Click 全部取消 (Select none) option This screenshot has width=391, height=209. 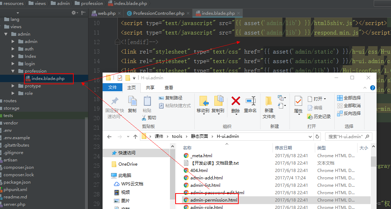coord(349,105)
